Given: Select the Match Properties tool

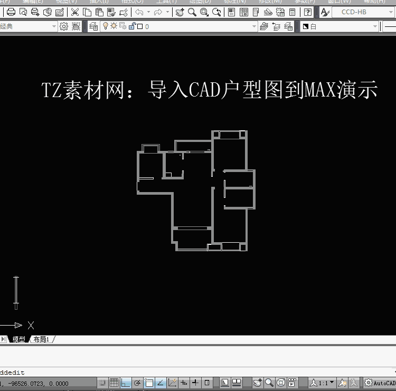Looking at the screenshot, I should 111,12.
